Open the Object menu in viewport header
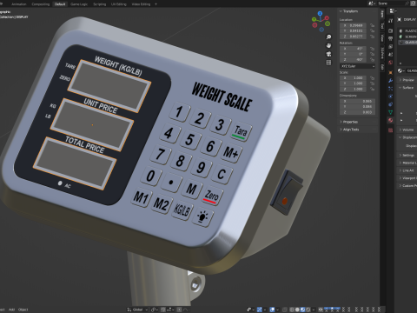Viewport: 417px width, 313px height. (x=23, y=310)
